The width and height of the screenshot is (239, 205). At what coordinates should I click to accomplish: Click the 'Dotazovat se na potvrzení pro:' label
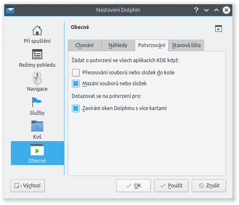point(106,96)
